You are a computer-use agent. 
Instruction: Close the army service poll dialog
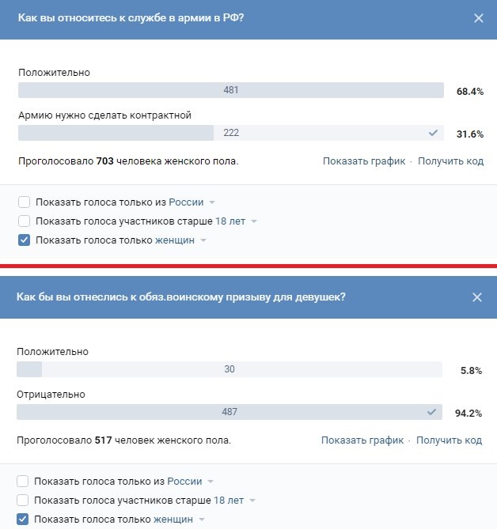(478, 18)
